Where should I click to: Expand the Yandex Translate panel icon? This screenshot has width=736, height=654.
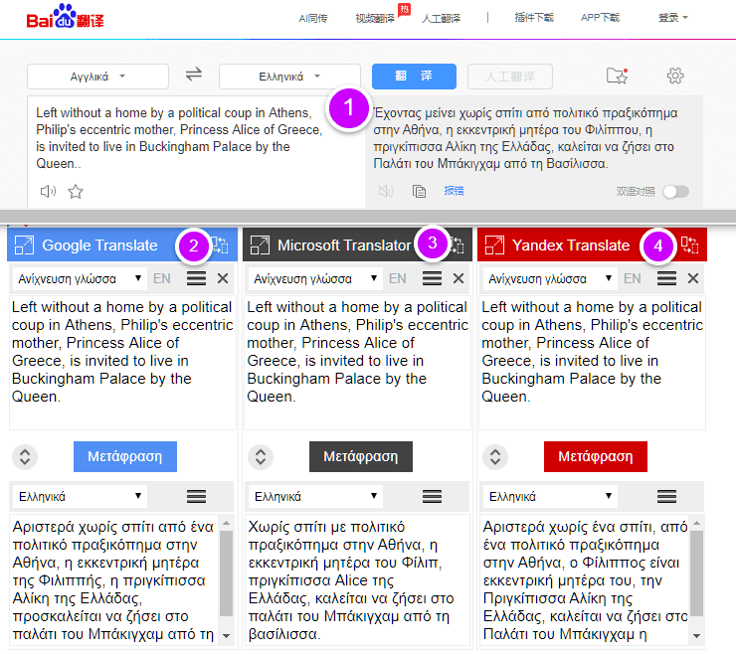[494, 245]
